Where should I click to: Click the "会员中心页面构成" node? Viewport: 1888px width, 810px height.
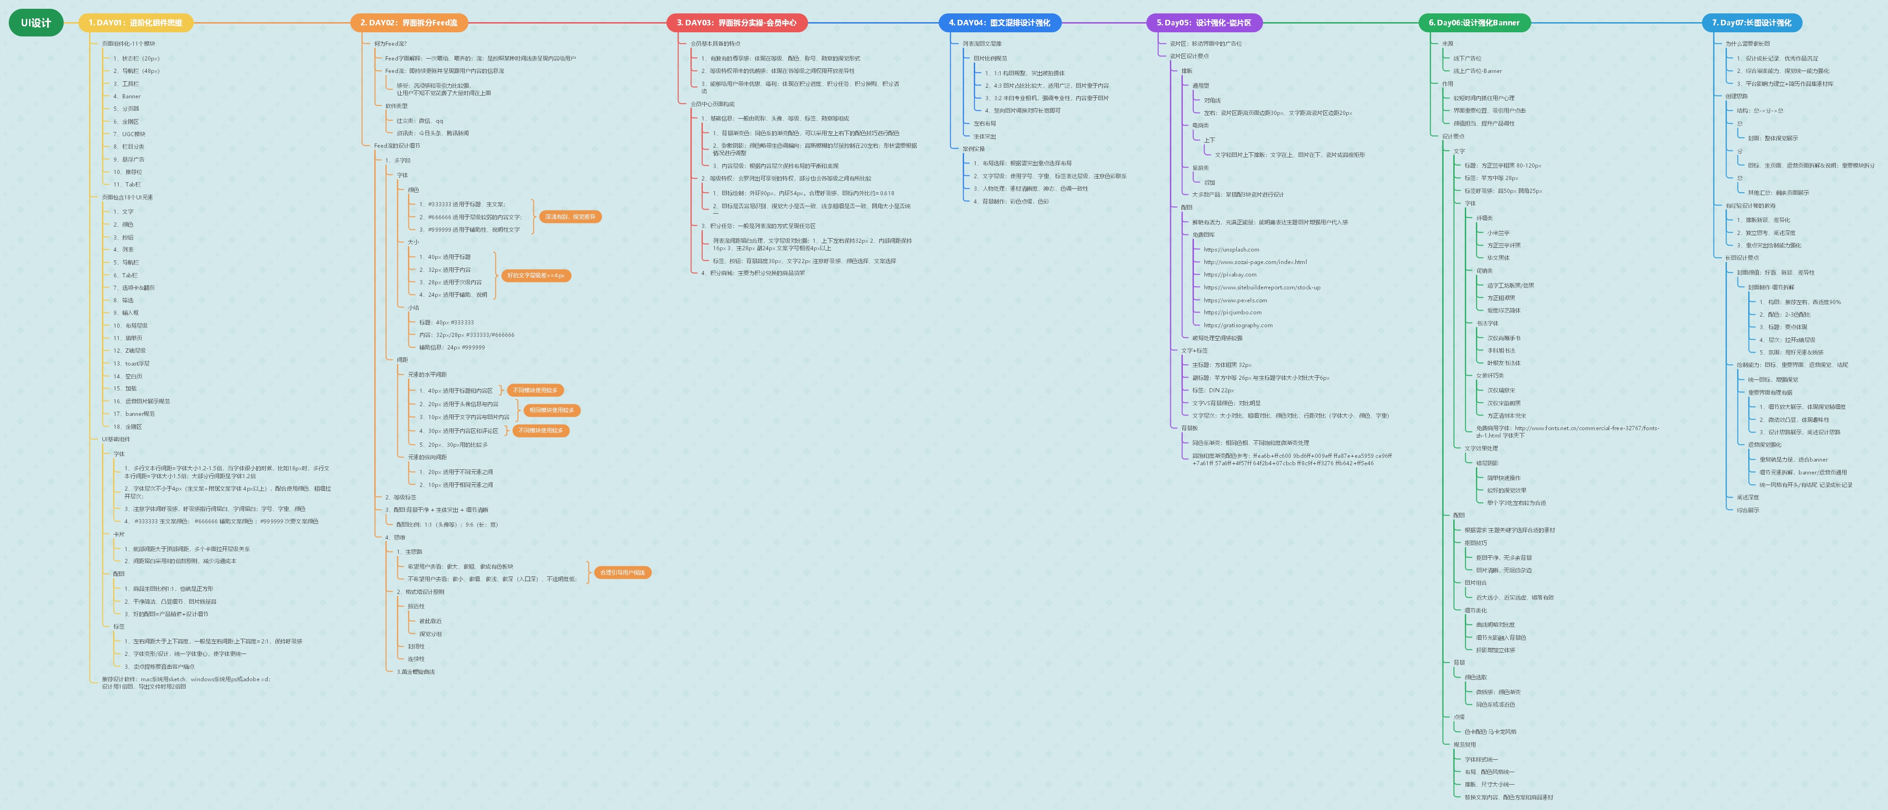712,104
